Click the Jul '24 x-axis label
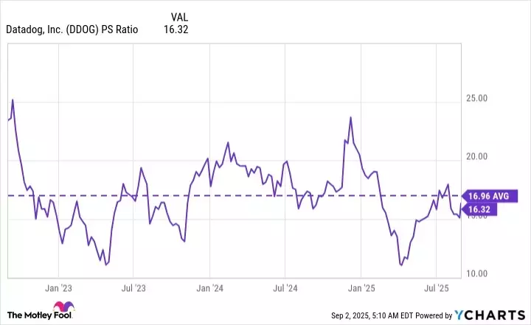This screenshot has width=531, height=325. pos(285,287)
